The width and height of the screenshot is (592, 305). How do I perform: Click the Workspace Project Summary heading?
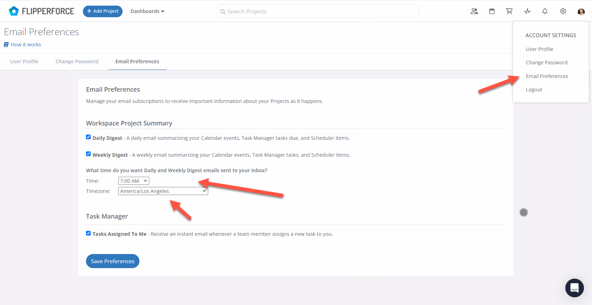pyautogui.click(x=129, y=123)
